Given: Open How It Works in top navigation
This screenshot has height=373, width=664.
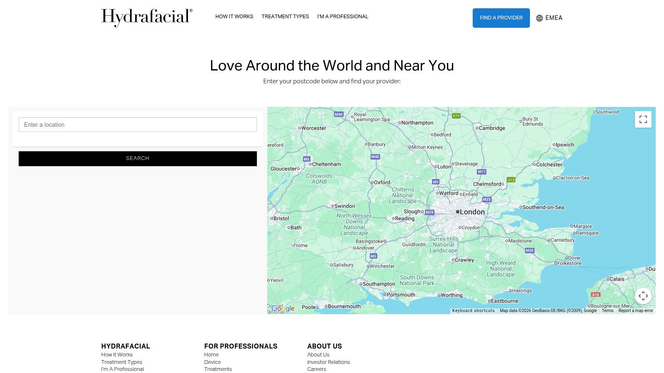Looking at the screenshot, I should 234,17.
